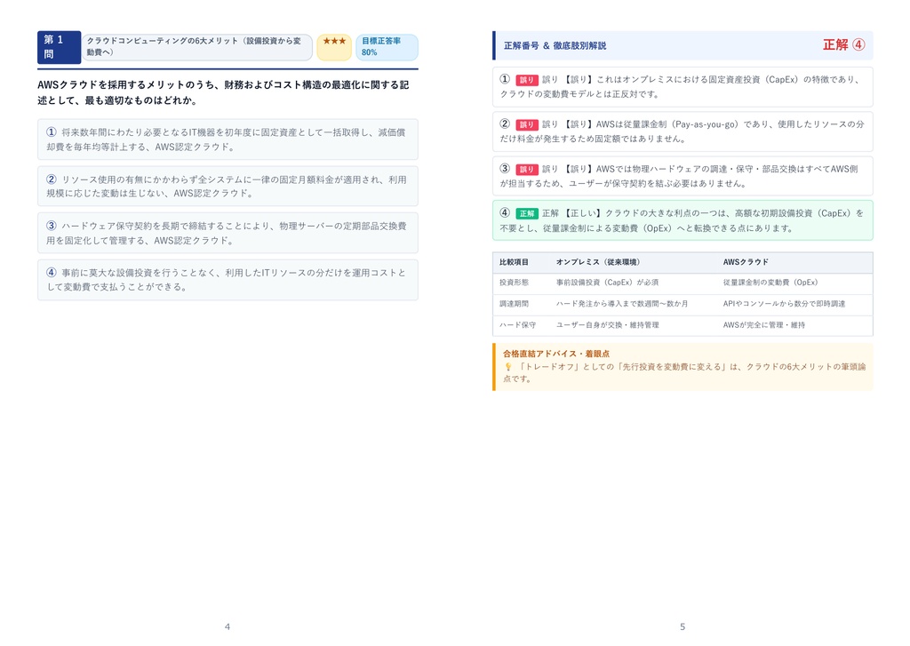Image resolution: width=910 pixels, height=646 pixels.
Task: Click explanation ④ text about OpEx転換
Action: (x=682, y=220)
